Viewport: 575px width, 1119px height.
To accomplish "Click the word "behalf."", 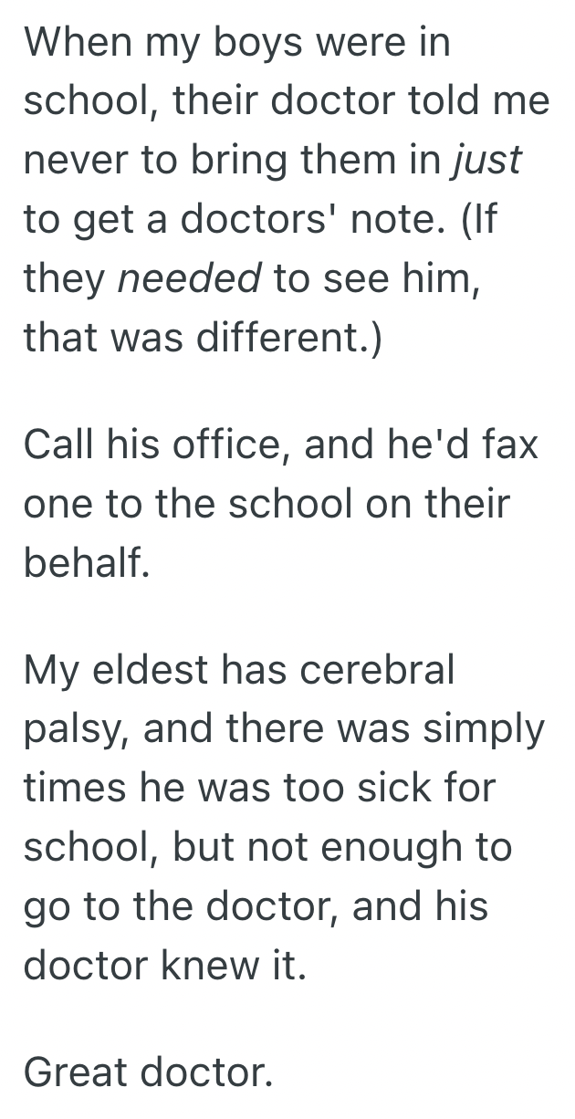I will [84, 564].
